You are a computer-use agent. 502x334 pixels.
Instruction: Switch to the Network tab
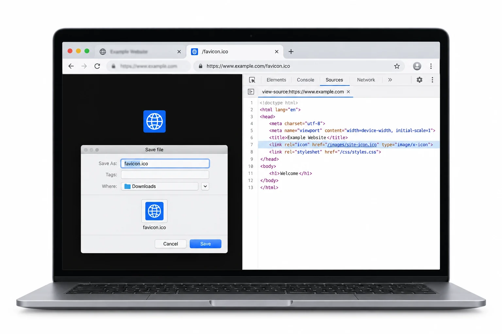click(x=366, y=80)
